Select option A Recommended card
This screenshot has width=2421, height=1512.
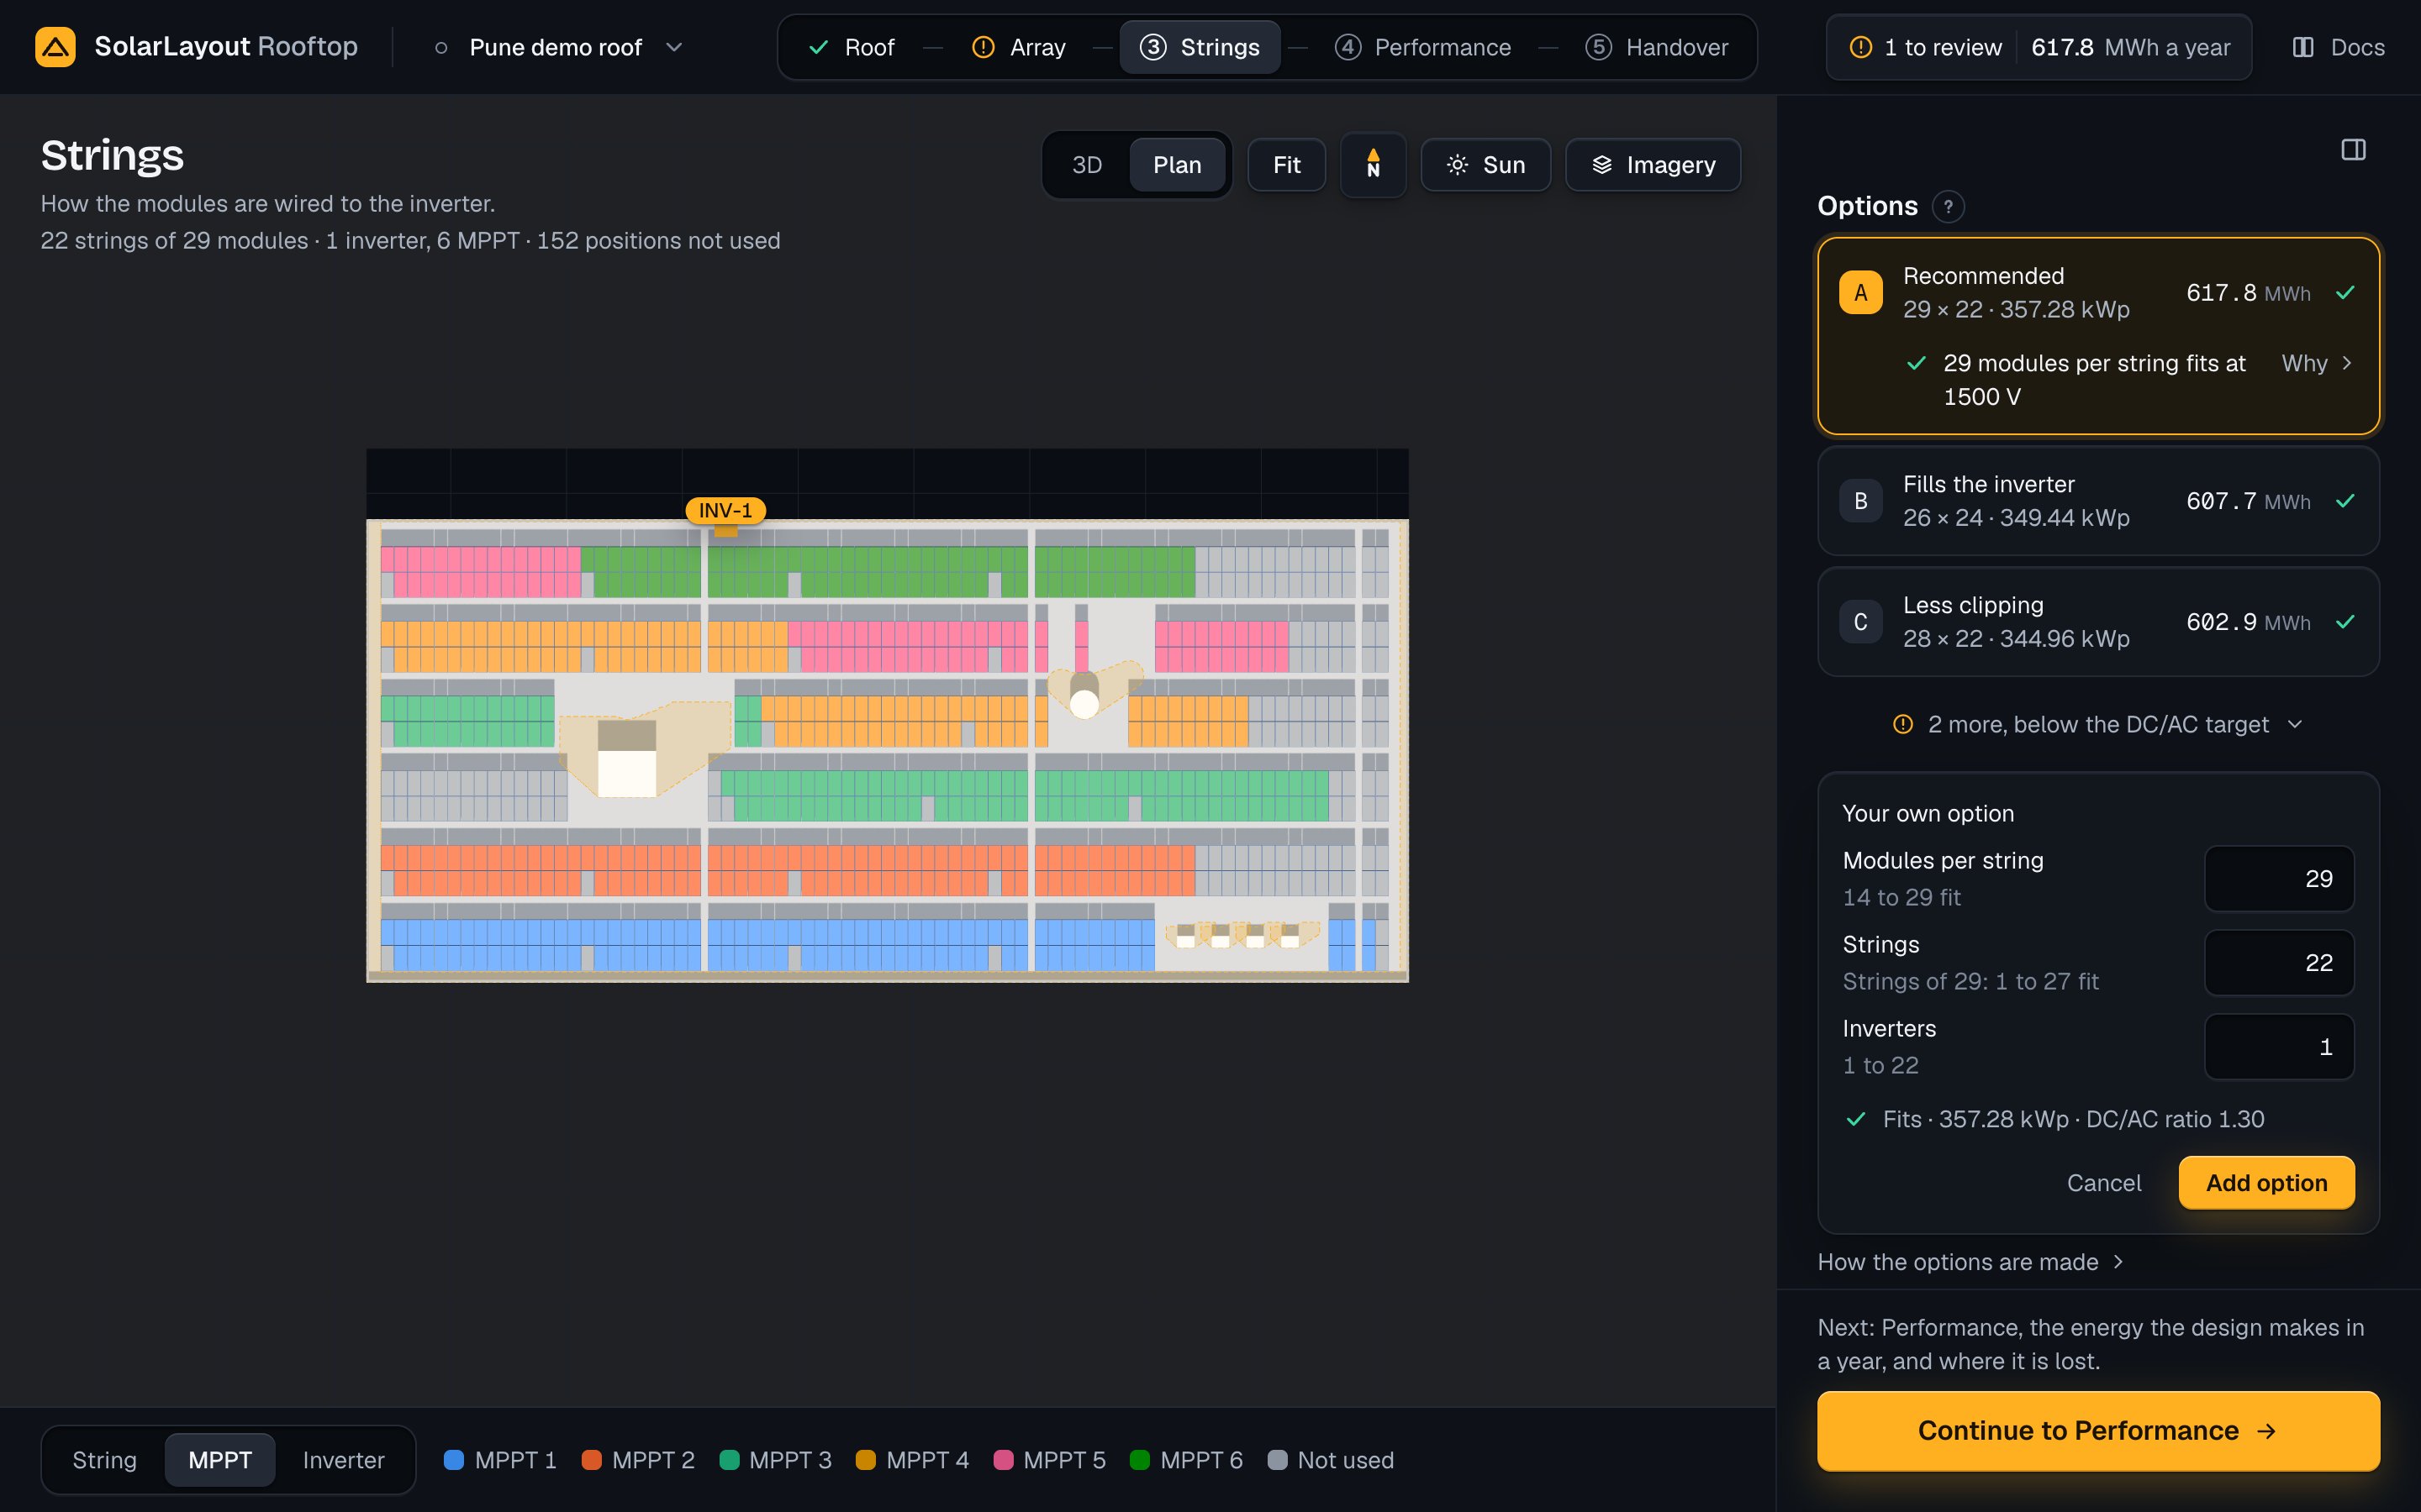(x=2098, y=336)
